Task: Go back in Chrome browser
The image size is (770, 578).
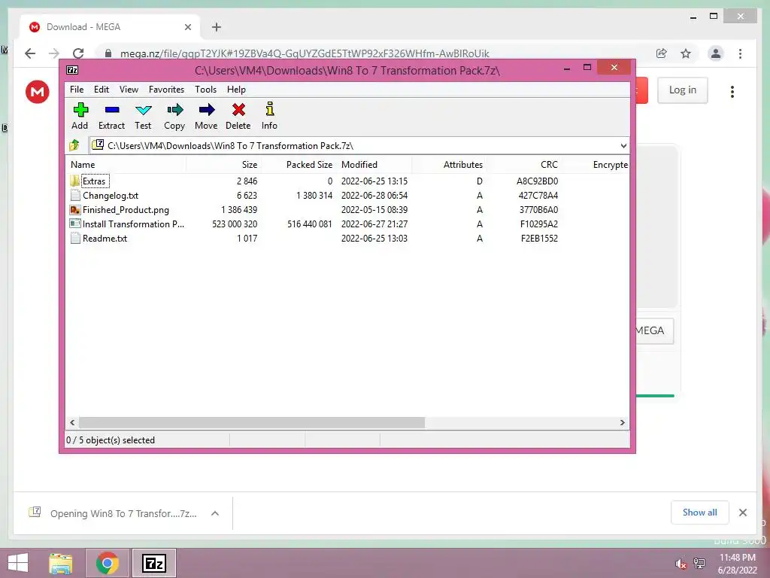Action: click(30, 53)
